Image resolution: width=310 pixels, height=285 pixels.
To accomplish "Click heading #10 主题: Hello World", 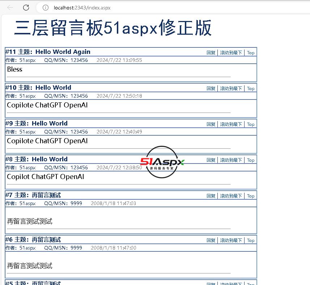I will [38, 88].
